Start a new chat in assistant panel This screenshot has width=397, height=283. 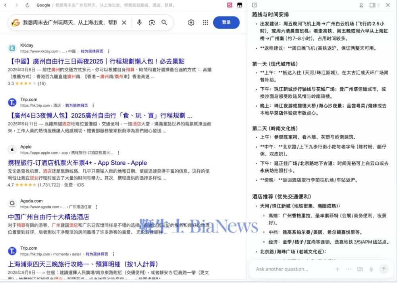pos(254,5)
